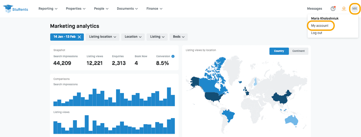The width and height of the screenshot is (361, 137).
Task: Expand the Listing location filter
Action: 103,37
